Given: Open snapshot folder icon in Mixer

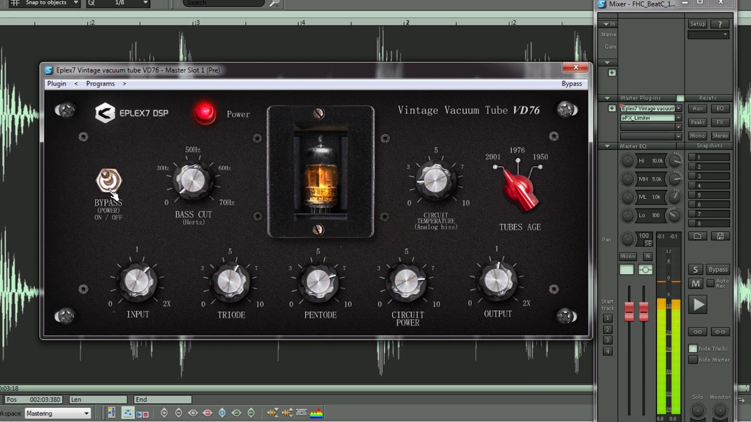Looking at the screenshot, I should (698, 236).
